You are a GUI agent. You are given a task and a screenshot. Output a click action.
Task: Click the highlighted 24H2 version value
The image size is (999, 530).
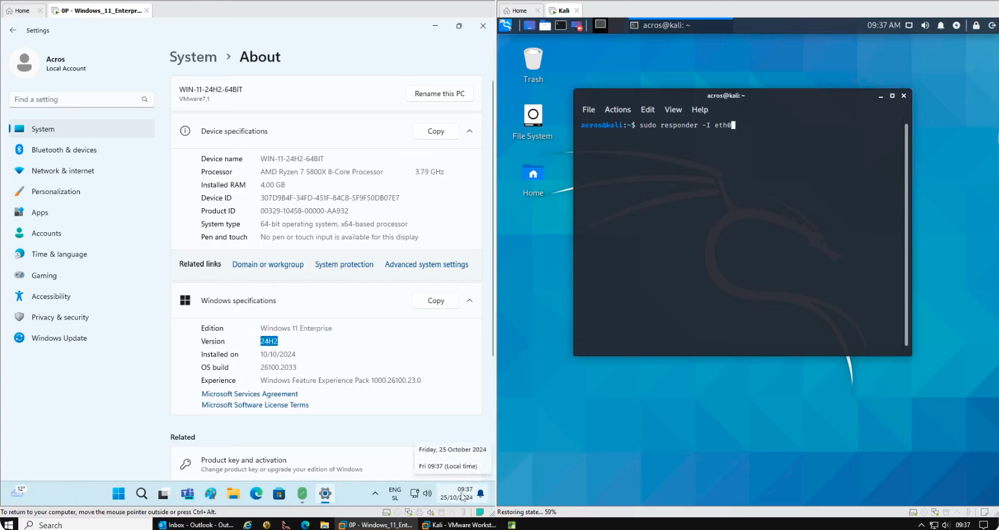click(269, 341)
